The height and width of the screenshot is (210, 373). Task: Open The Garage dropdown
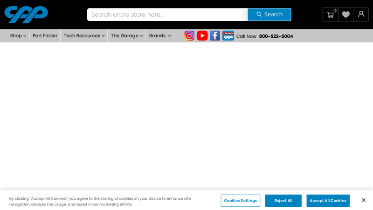127,36
